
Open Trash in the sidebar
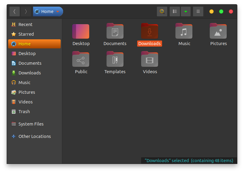[34, 112]
